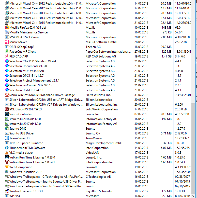The height and width of the screenshot is (198, 197).
Task: Click publisher Theben AG
Action: (x=93, y=47)
